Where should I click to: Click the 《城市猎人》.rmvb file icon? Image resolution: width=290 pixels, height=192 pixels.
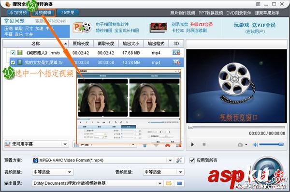pyautogui.click(x=20, y=53)
